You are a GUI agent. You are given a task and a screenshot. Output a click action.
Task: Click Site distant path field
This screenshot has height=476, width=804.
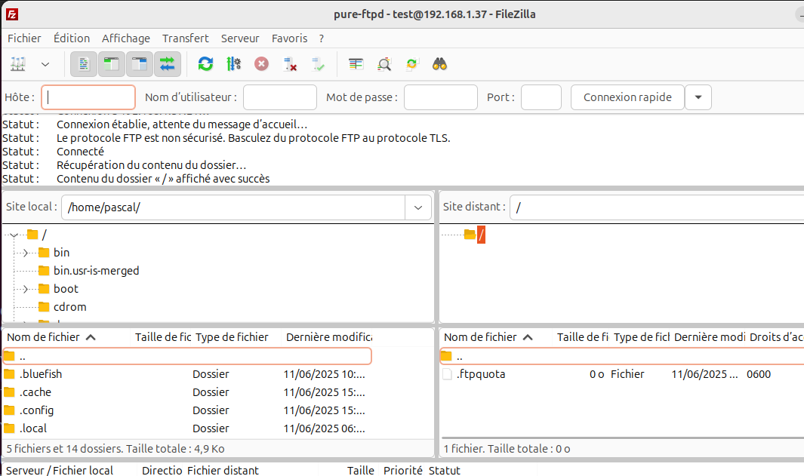(657, 207)
